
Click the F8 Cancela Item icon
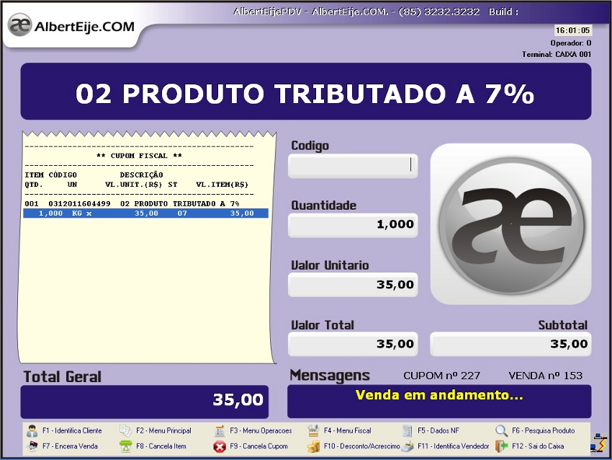tap(126, 446)
